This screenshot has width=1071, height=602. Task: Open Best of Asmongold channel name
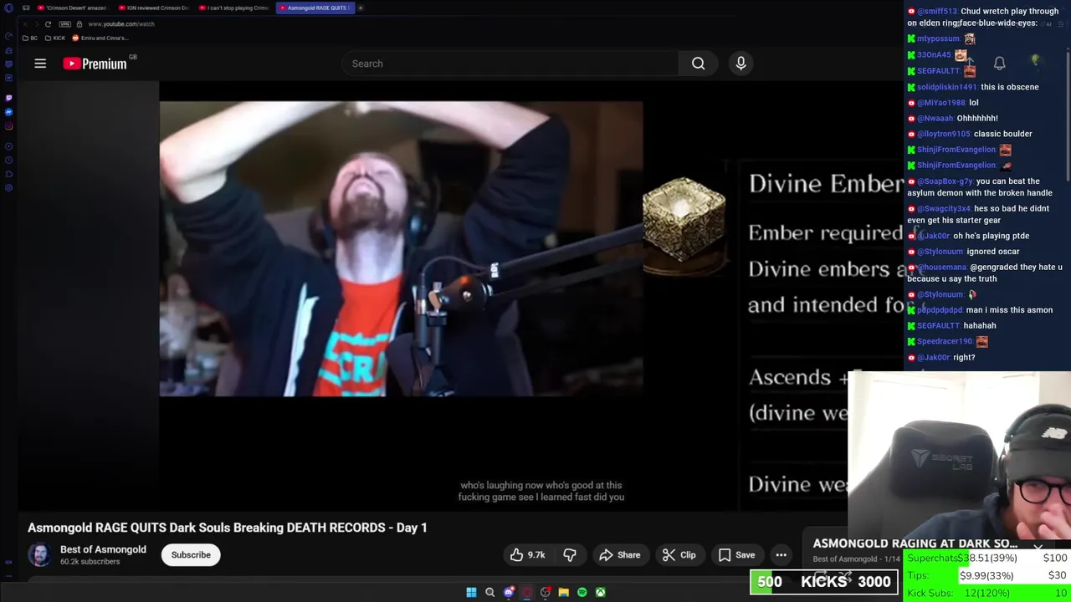point(103,549)
